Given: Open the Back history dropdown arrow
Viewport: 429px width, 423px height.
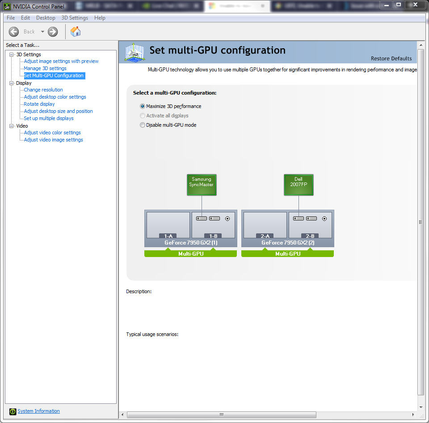Looking at the screenshot, I should pyautogui.click(x=42, y=32).
